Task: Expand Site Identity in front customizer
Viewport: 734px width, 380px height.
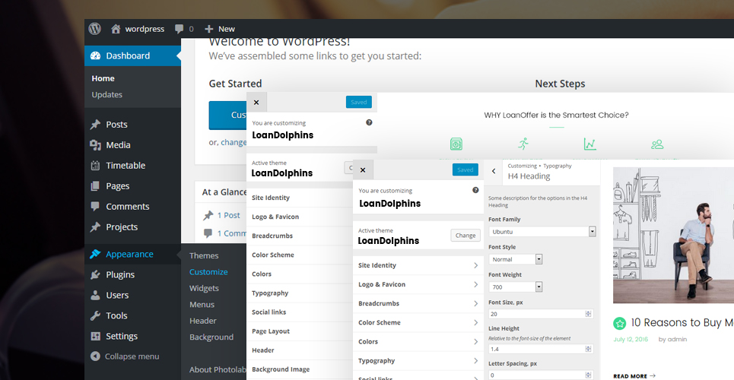Action: pos(418,265)
